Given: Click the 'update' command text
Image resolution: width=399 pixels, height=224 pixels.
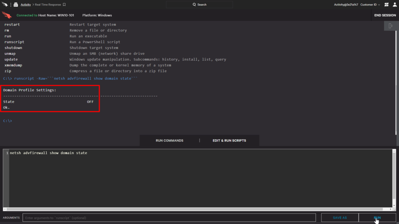Looking at the screenshot, I should (x=11, y=59).
